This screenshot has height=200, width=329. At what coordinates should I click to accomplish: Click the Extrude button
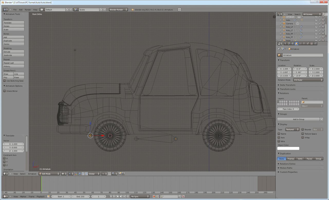coord(14,52)
